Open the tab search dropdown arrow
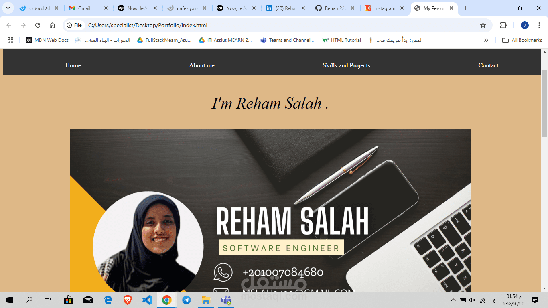This screenshot has height=308, width=548. click(8, 8)
